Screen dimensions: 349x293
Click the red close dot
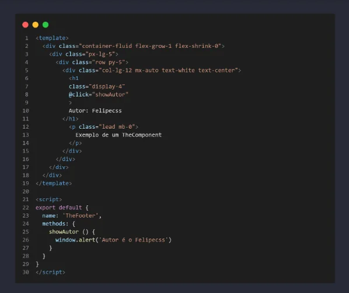pos(25,25)
